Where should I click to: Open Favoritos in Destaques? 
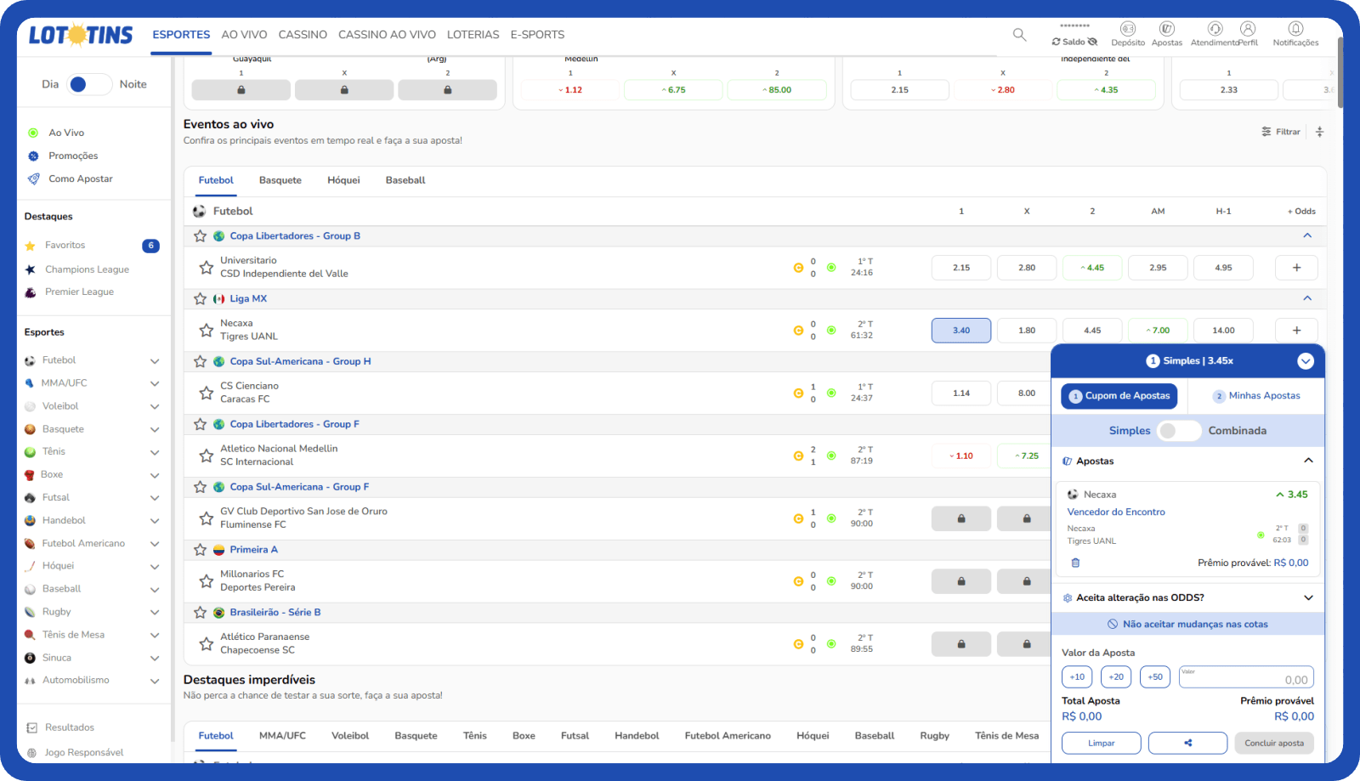tap(65, 246)
